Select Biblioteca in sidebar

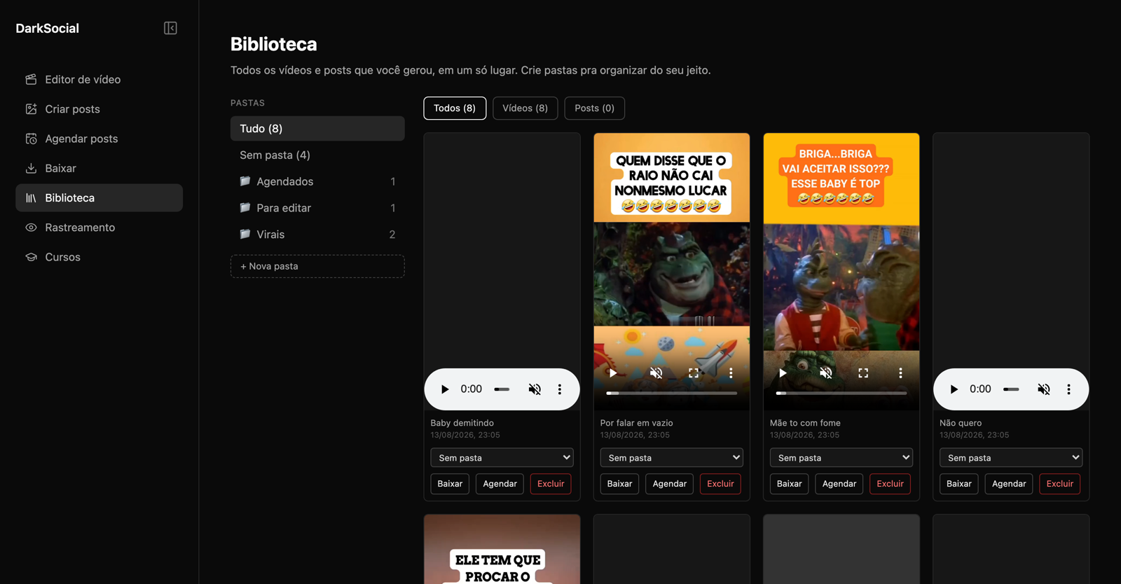99,197
